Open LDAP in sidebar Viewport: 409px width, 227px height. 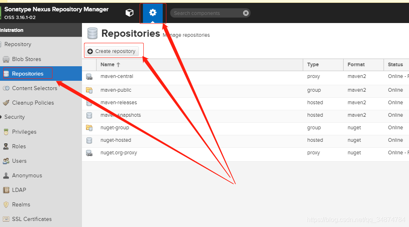41,190
